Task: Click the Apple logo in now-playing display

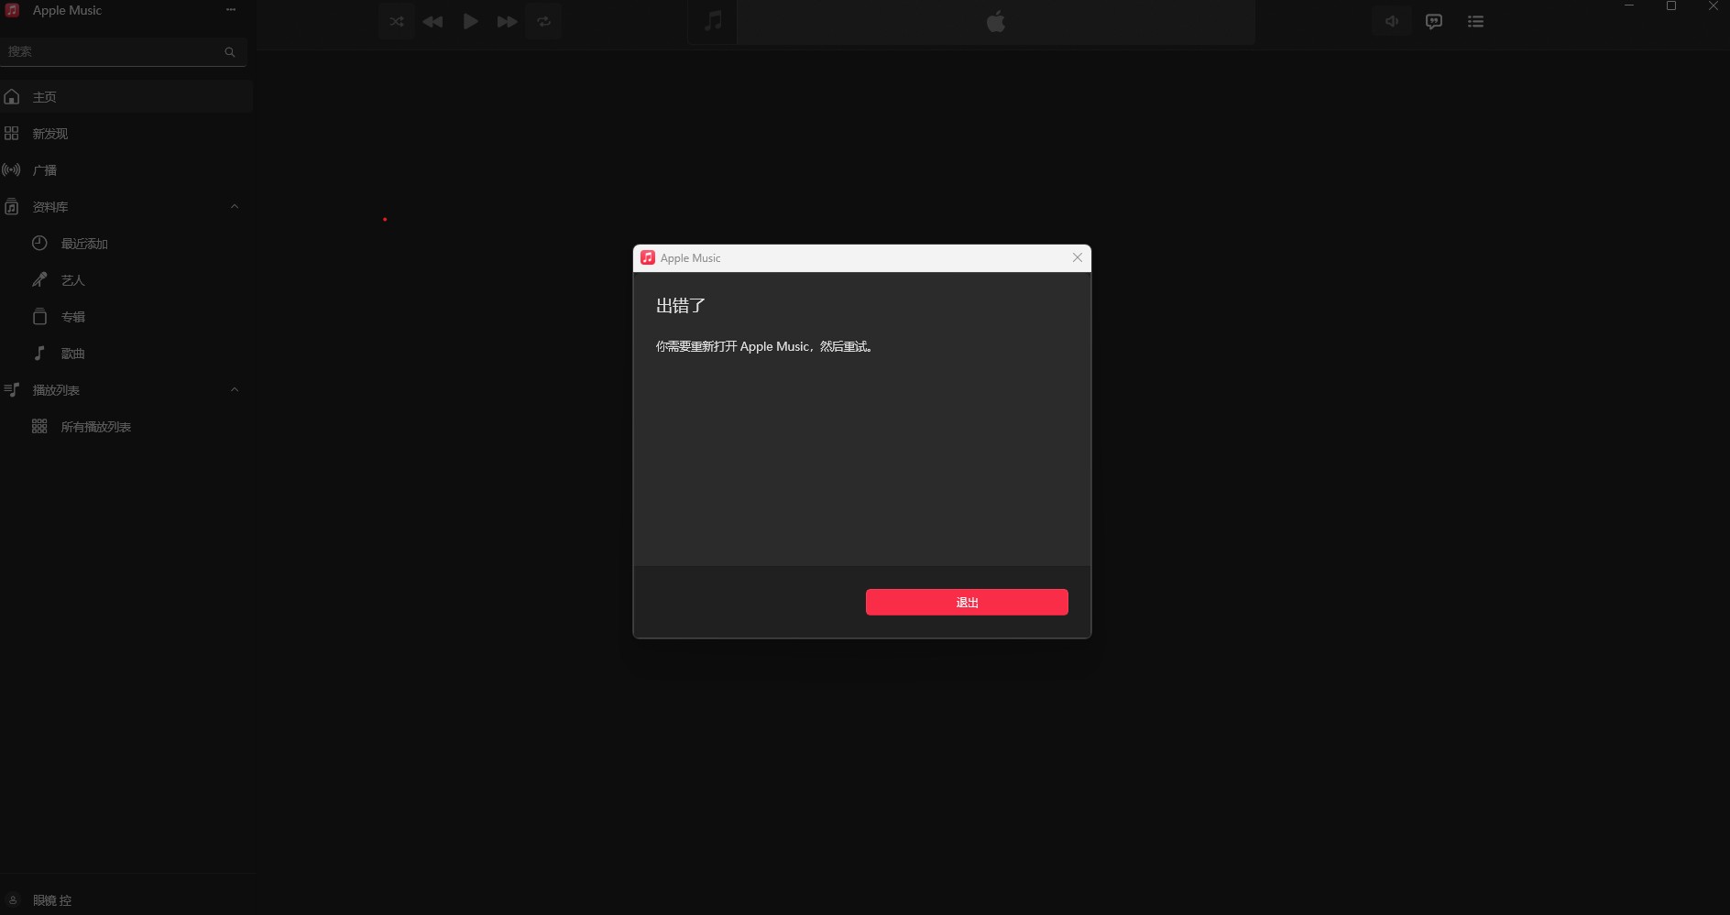Action: pyautogui.click(x=996, y=21)
